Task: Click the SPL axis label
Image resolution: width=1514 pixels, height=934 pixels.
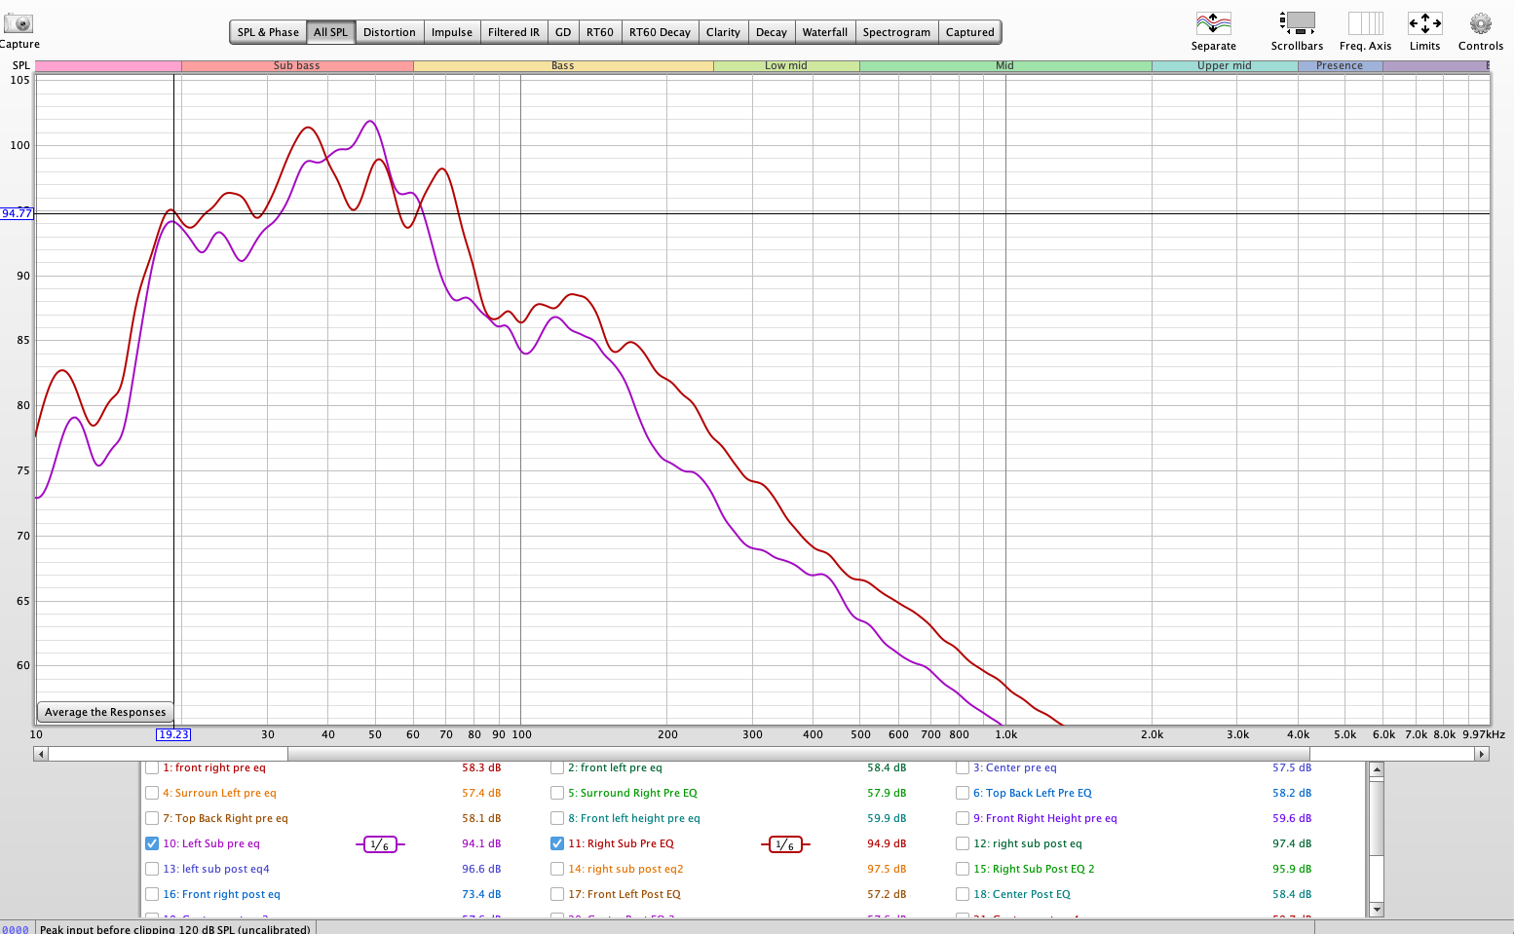Action: tap(20, 66)
